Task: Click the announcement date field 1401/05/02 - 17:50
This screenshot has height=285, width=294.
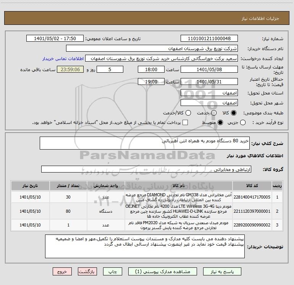Action: pos(55,39)
